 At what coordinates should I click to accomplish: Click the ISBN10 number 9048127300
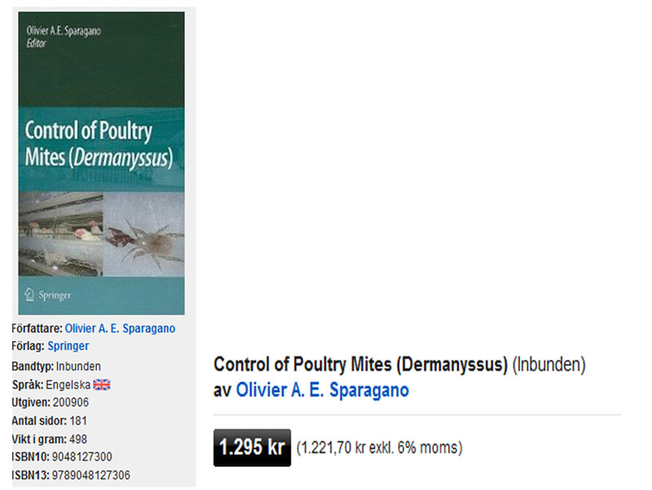point(81,457)
